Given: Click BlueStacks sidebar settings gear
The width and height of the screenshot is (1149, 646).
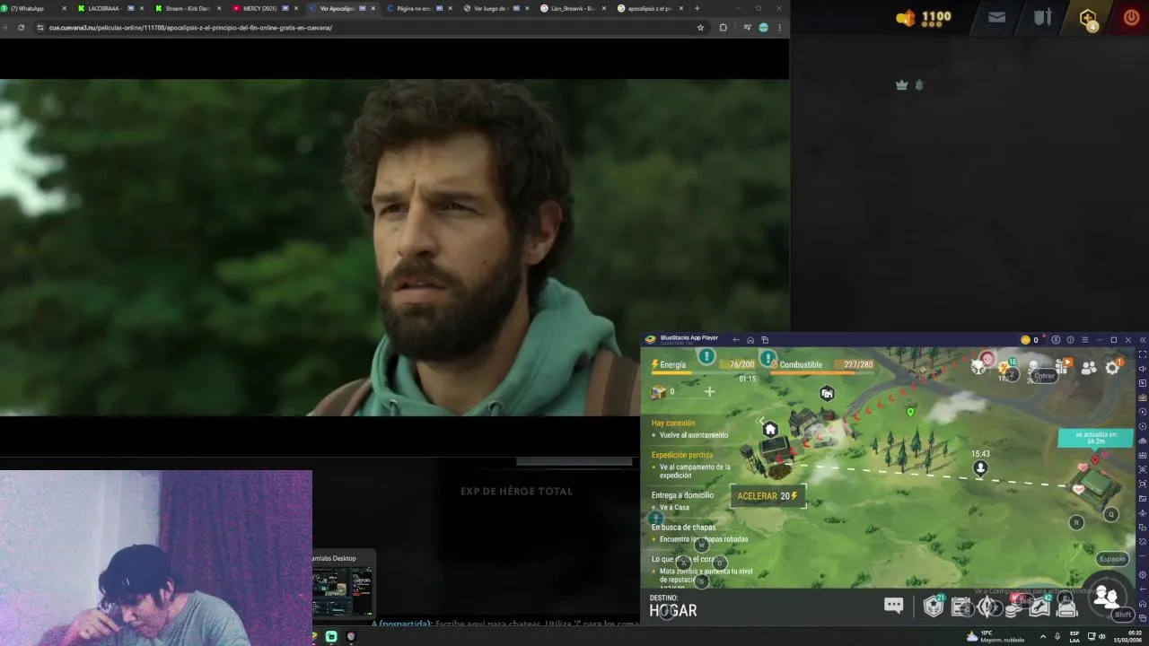Looking at the screenshot, I should [1142, 574].
